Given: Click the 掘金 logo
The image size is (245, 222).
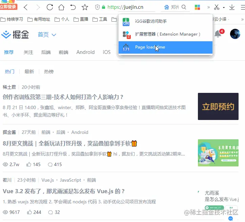Looking at the screenshot, I should click(15, 35).
